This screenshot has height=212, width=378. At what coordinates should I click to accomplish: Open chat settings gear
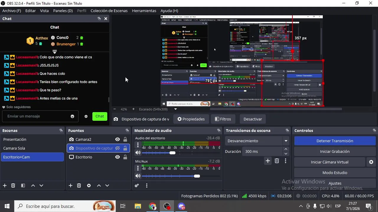point(86,116)
